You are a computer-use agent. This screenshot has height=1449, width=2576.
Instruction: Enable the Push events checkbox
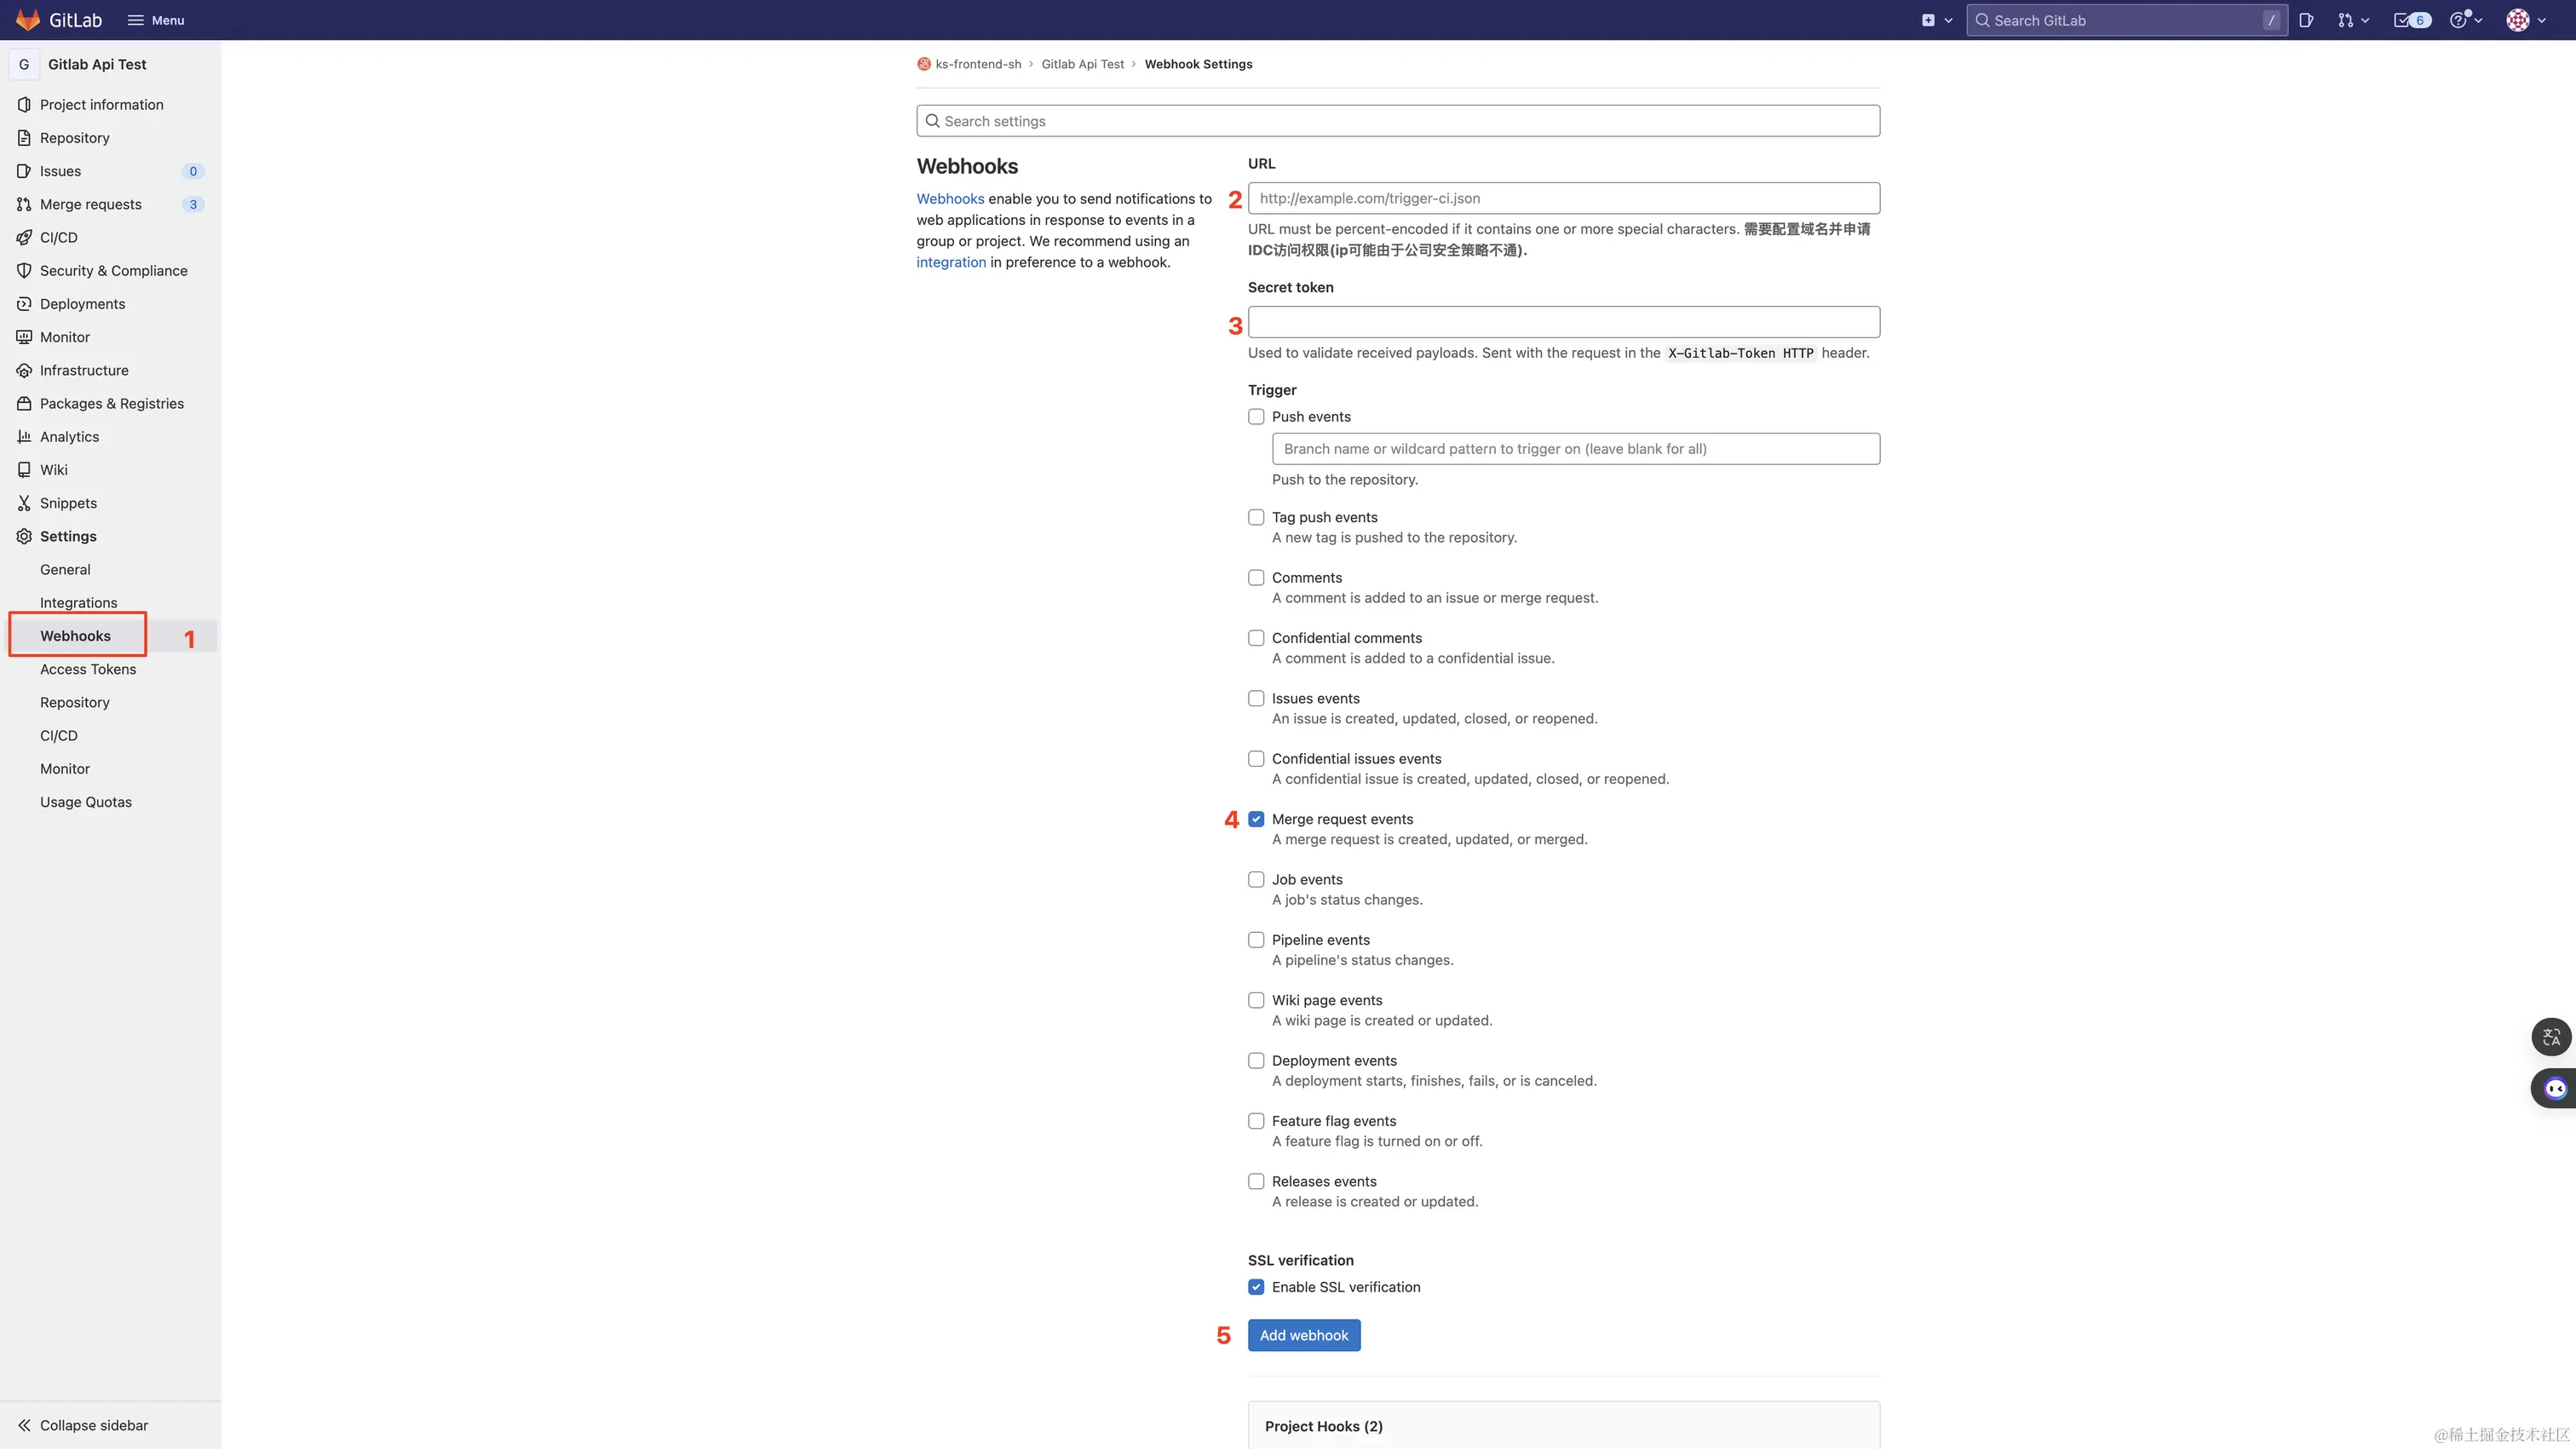[x=1256, y=417]
